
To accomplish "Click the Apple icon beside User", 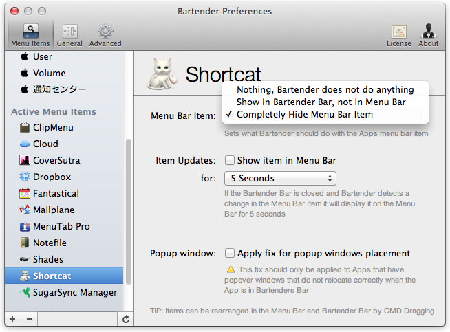I will 25,56.
